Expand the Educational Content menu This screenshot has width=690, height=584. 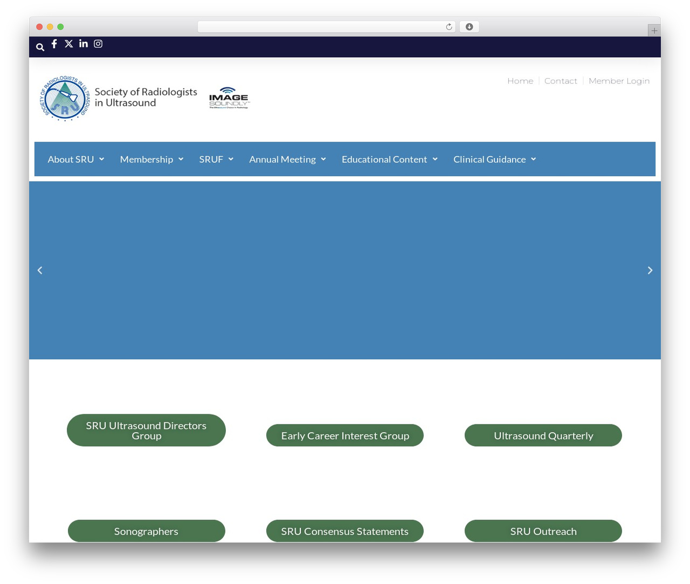click(390, 159)
